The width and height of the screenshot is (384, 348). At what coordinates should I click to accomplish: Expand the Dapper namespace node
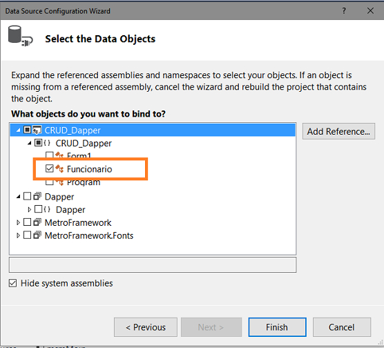[x=30, y=210]
